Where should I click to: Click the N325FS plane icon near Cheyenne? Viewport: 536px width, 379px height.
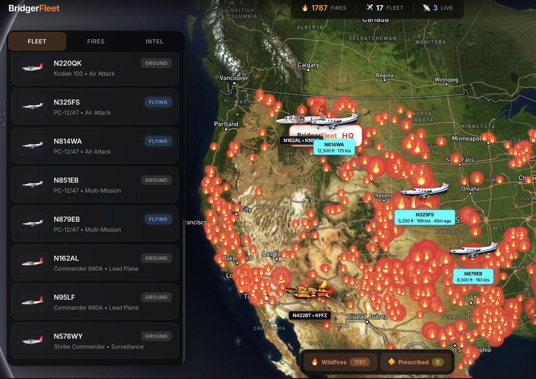point(425,191)
